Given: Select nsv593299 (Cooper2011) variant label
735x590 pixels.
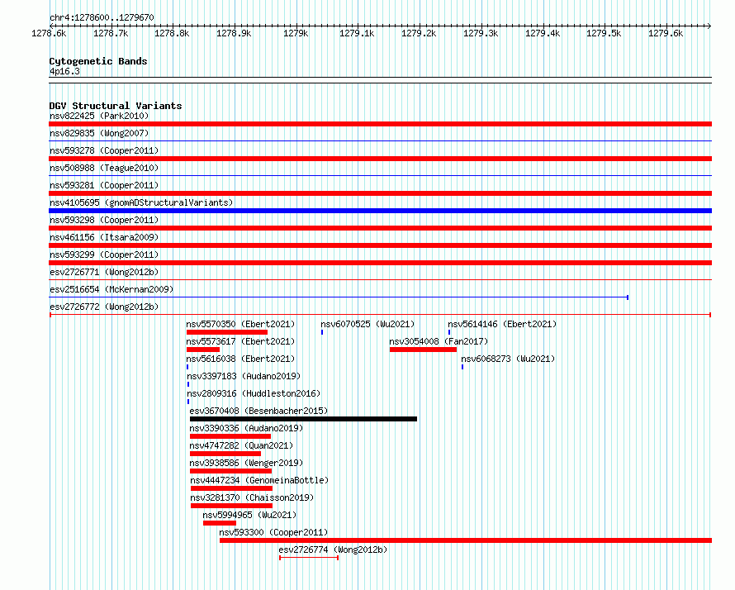Looking at the screenshot, I should pyautogui.click(x=104, y=255).
